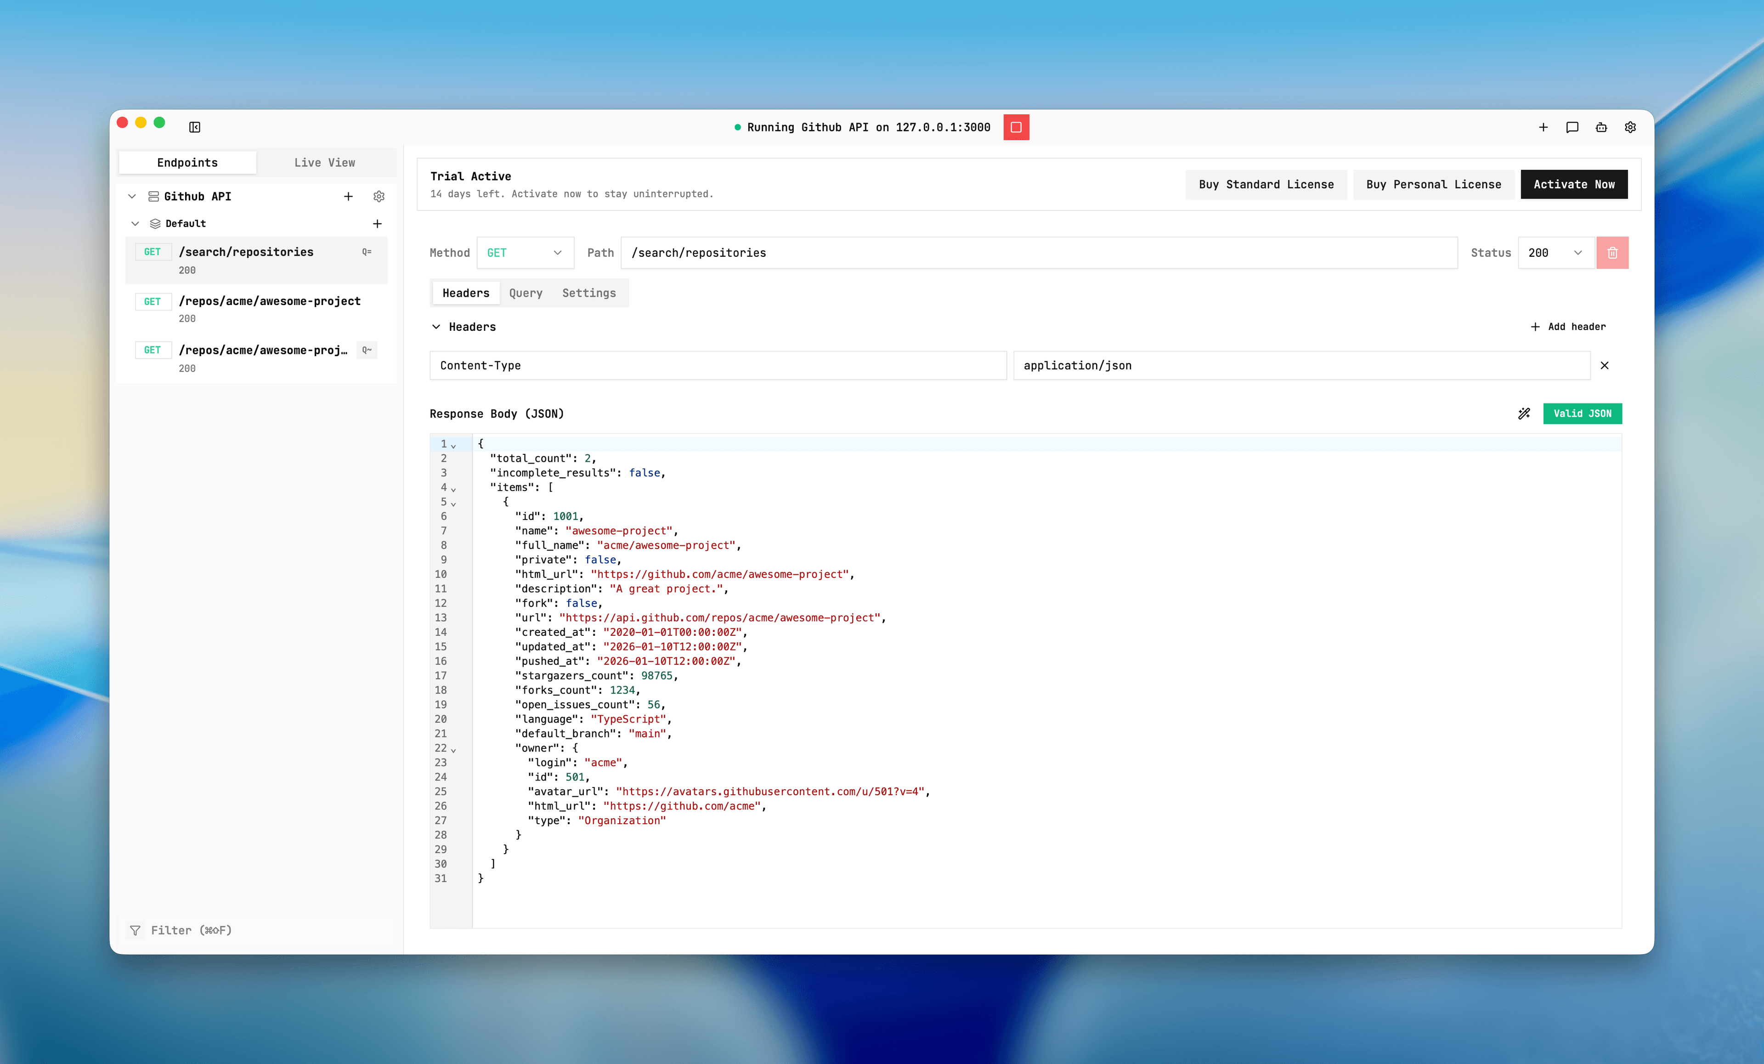
Task: Click the app logo icon top-left
Action: pyautogui.click(x=194, y=127)
